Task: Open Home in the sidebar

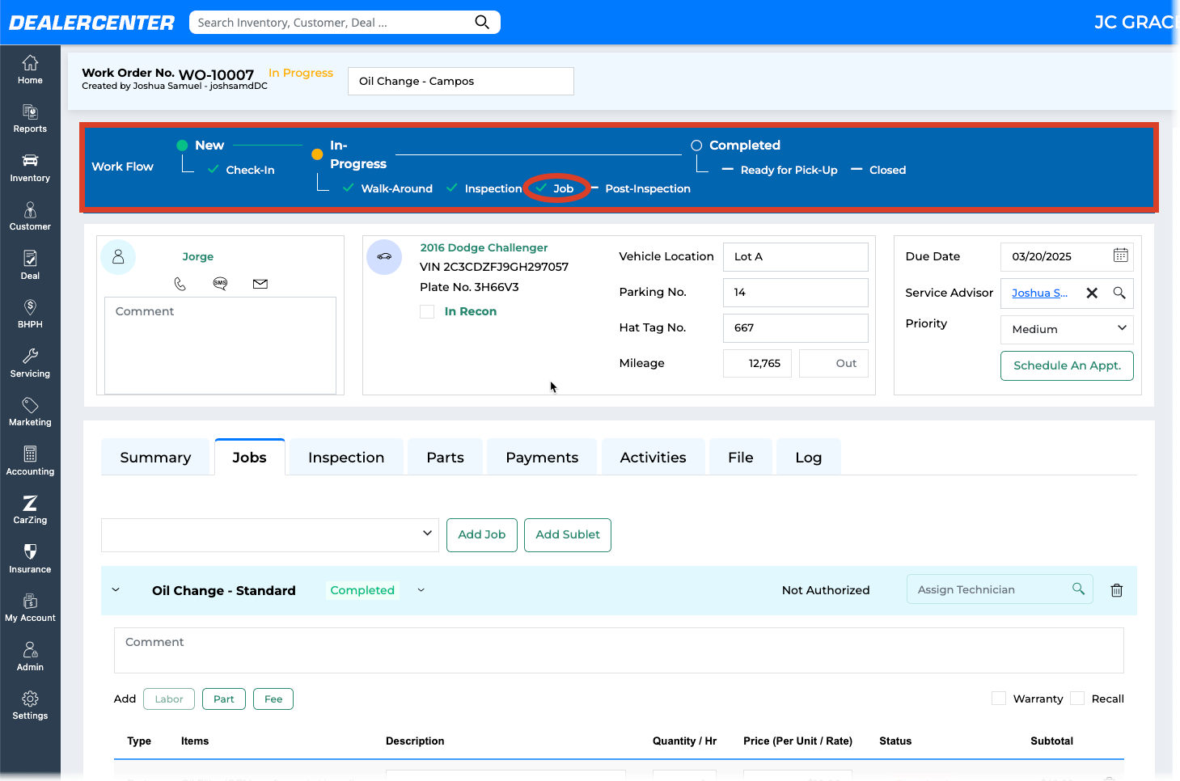Action: (x=30, y=70)
